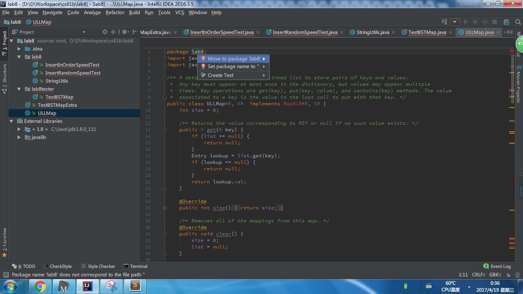
Task: Switch to StringUtils.java tab
Action: [x=373, y=33]
